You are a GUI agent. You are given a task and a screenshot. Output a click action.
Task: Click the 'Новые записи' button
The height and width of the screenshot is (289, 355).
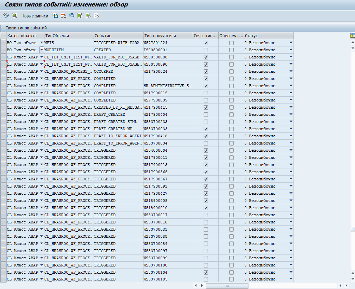35,16
